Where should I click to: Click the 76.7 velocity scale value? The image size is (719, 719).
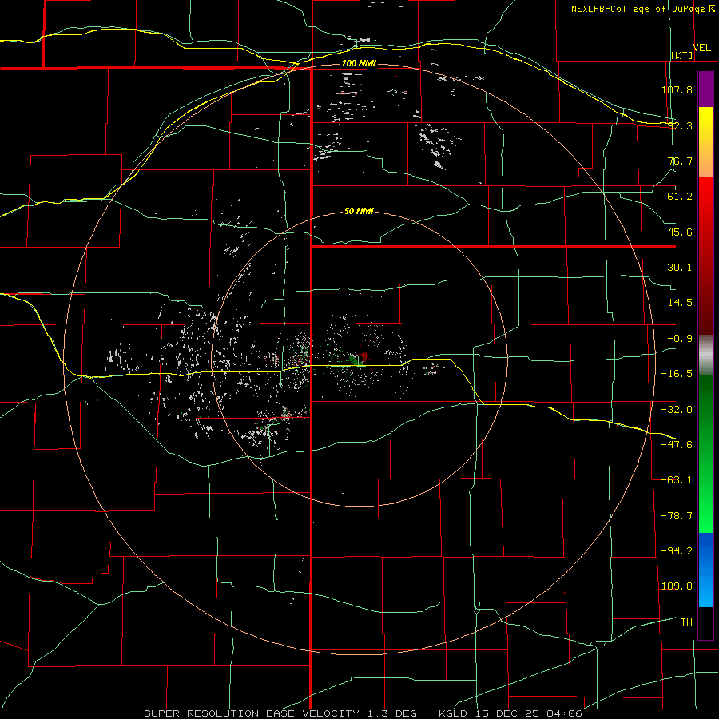[x=680, y=161]
